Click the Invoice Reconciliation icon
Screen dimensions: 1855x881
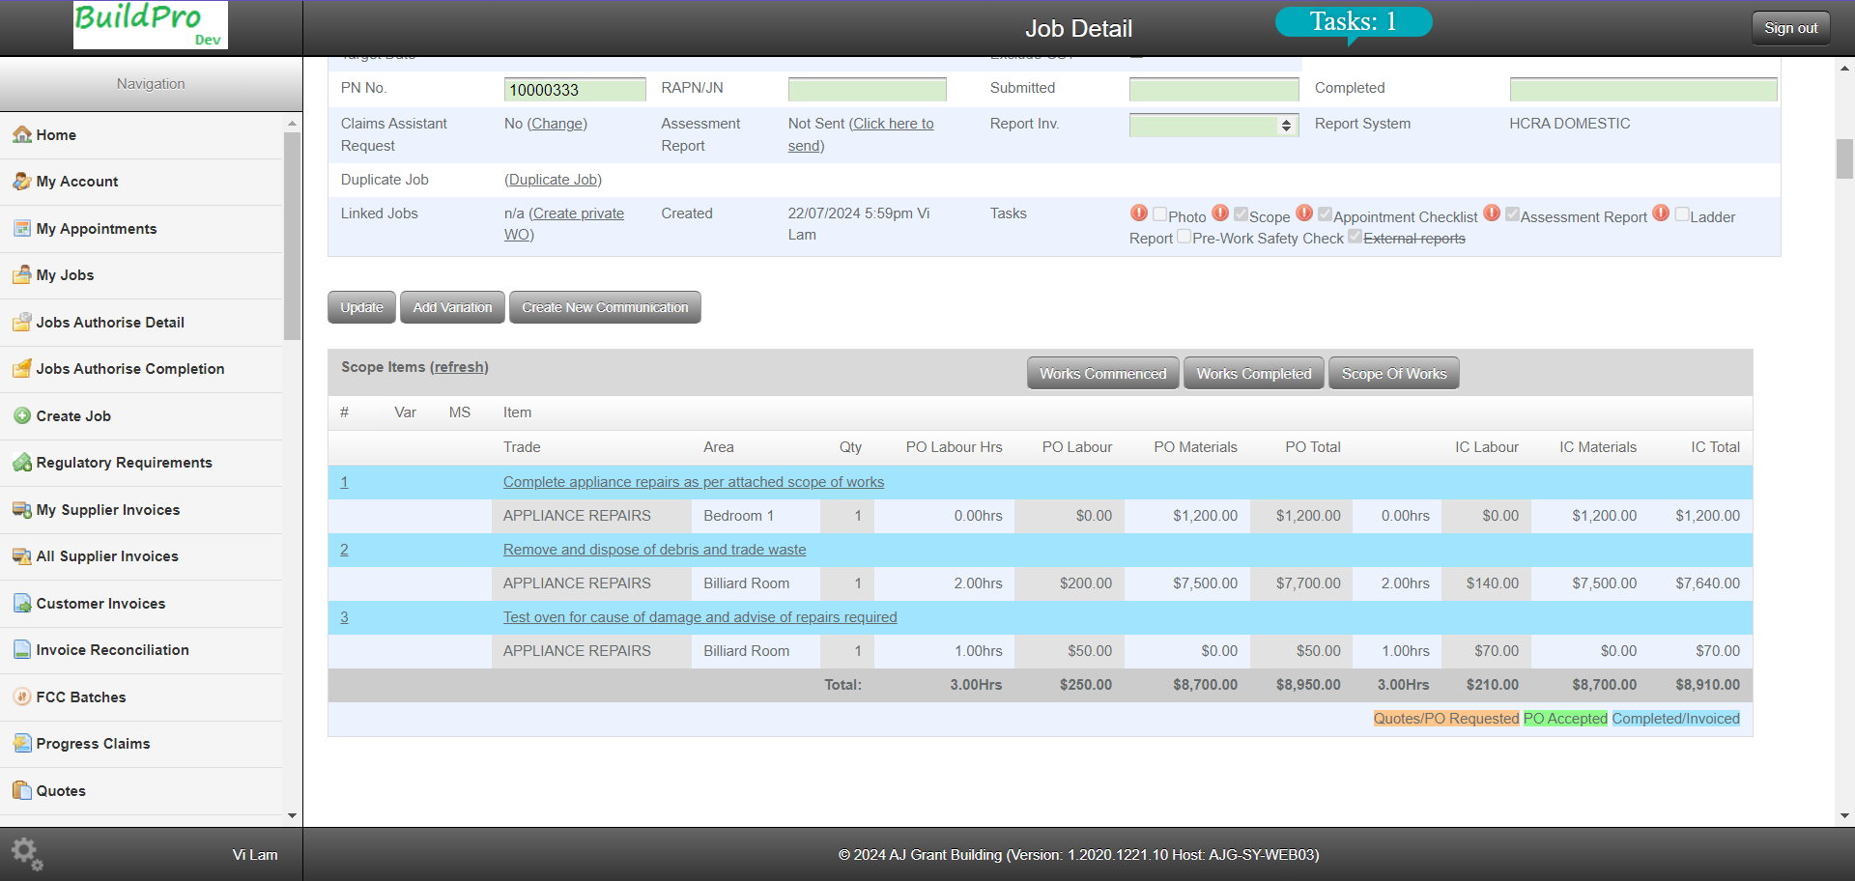[21, 649]
